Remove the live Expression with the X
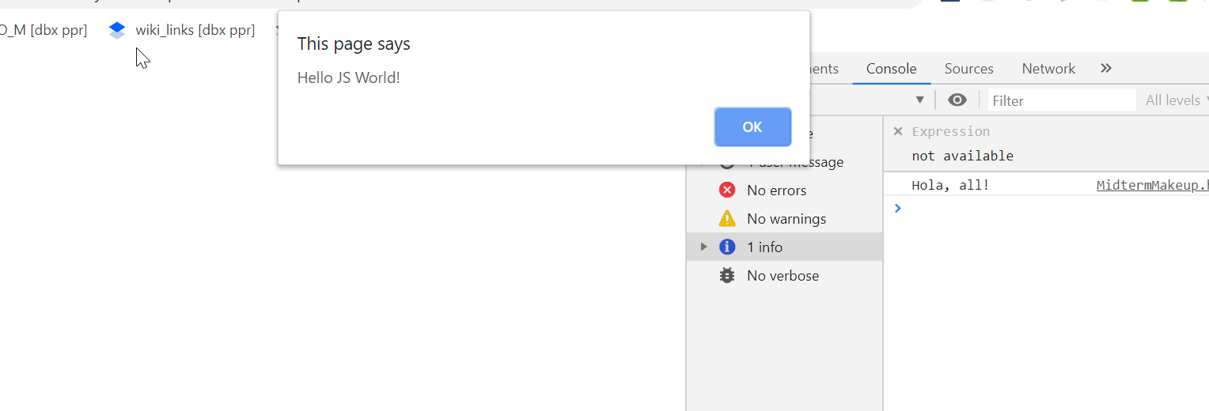This screenshot has height=411, width=1209. point(898,131)
